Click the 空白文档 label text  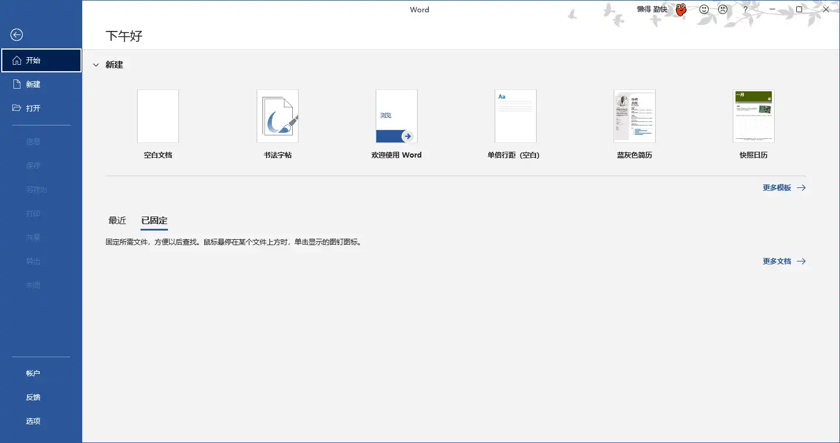(x=158, y=155)
